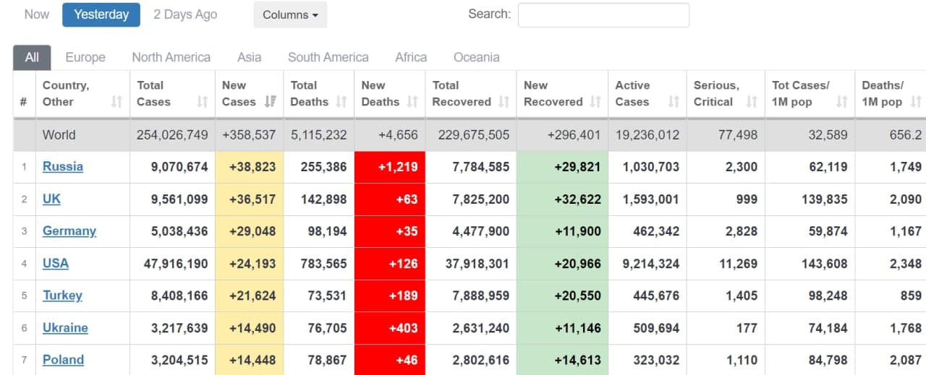926x375 pixels.
Task: Switch to the Europe tab
Action: click(85, 57)
